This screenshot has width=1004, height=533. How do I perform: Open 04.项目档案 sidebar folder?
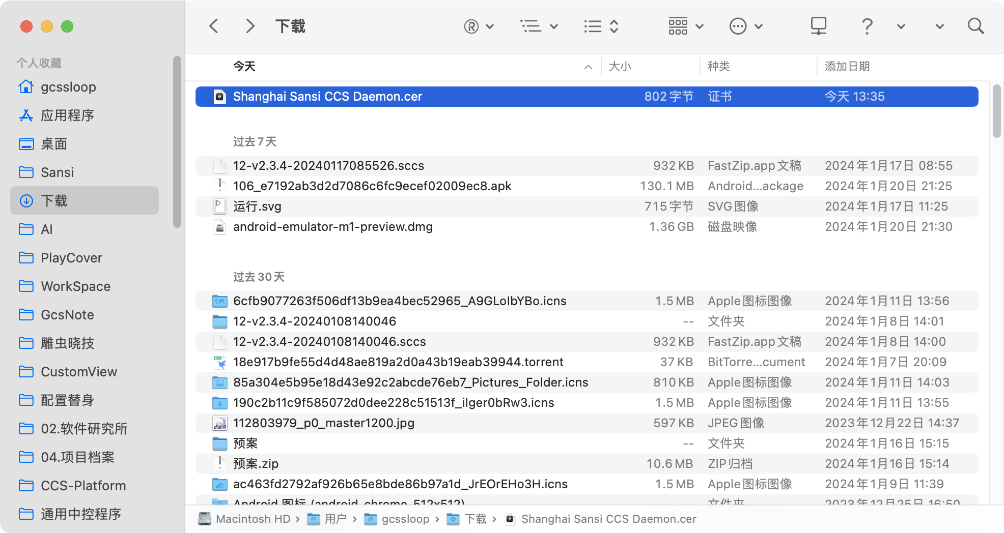point(84,457)
